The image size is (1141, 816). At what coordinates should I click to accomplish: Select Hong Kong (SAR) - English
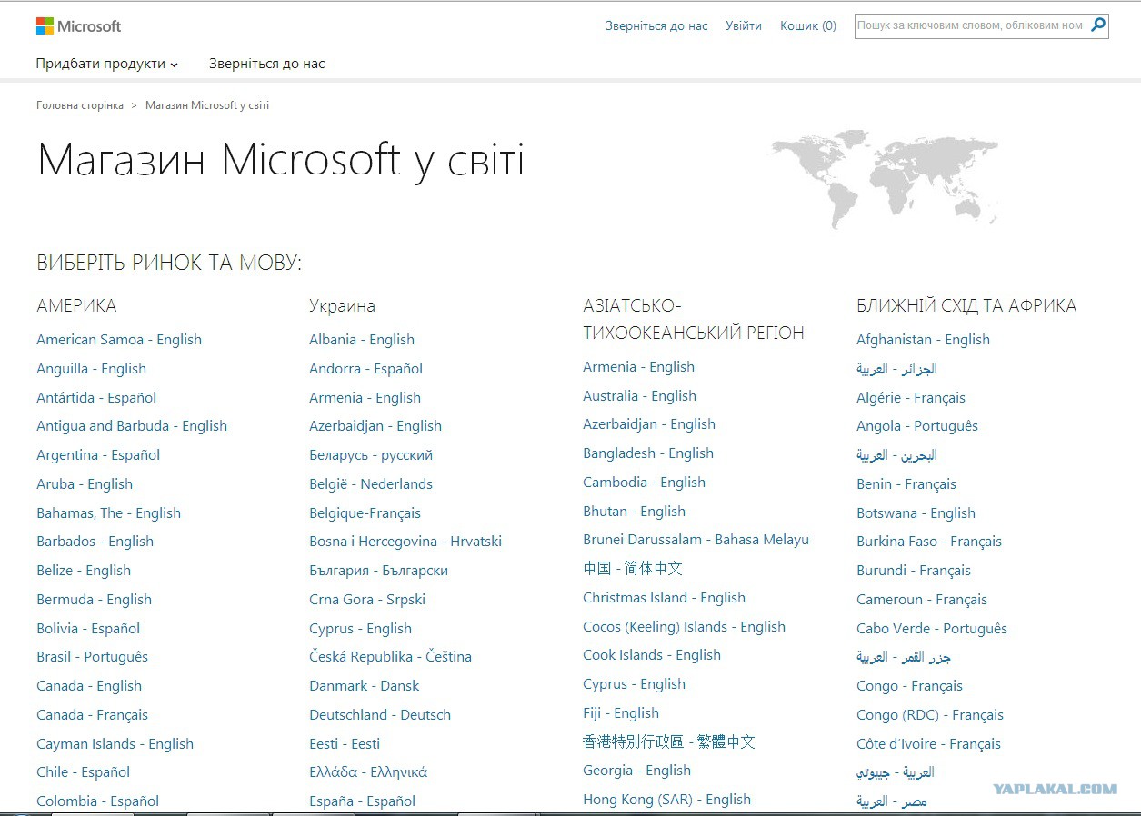coord(666,800)
